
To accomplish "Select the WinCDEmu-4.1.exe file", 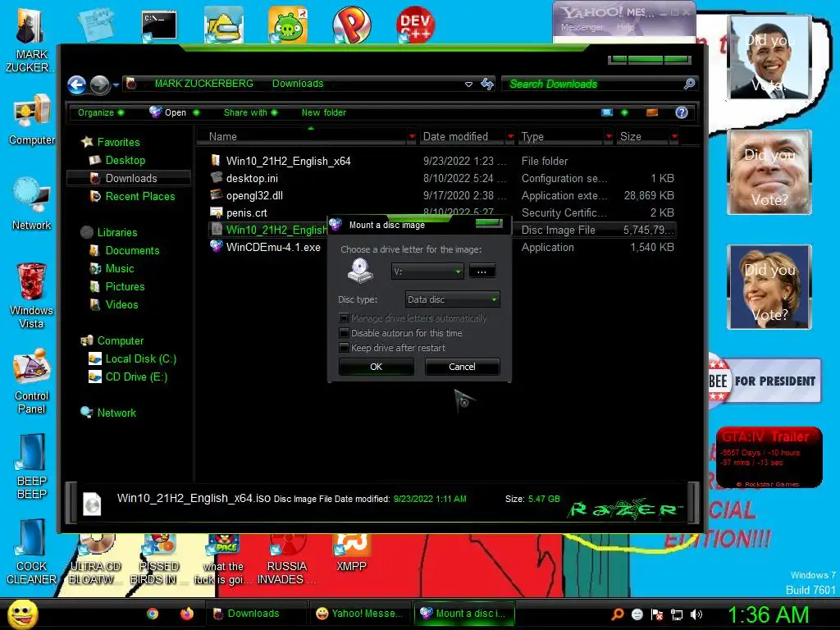I will 273,247.
